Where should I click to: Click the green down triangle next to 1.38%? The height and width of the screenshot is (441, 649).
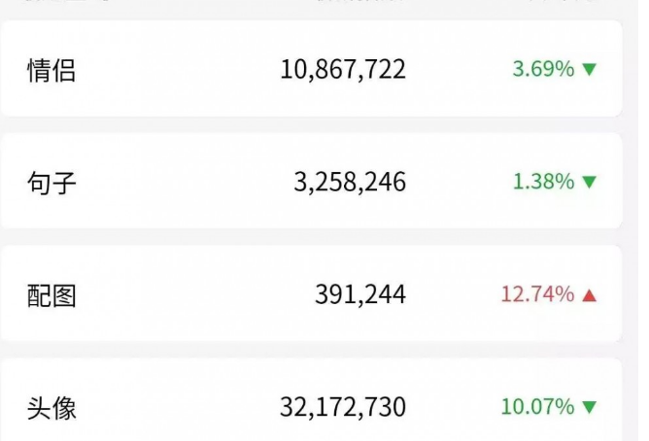(x=590, y=182)
